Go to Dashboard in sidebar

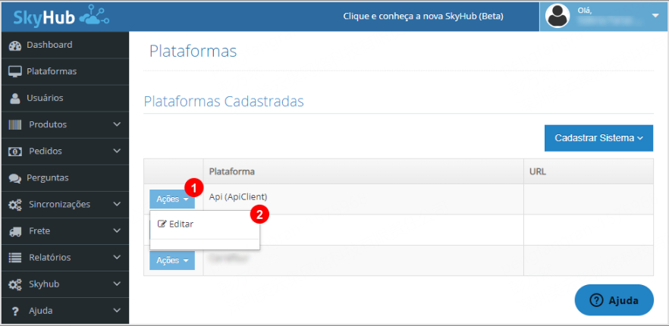point(65,45)
